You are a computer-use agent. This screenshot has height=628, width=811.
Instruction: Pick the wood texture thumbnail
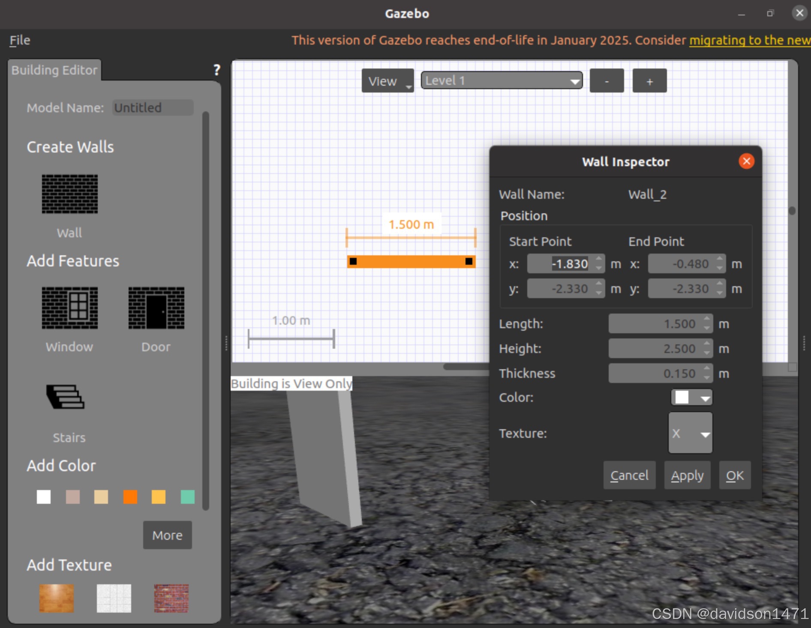57,598
